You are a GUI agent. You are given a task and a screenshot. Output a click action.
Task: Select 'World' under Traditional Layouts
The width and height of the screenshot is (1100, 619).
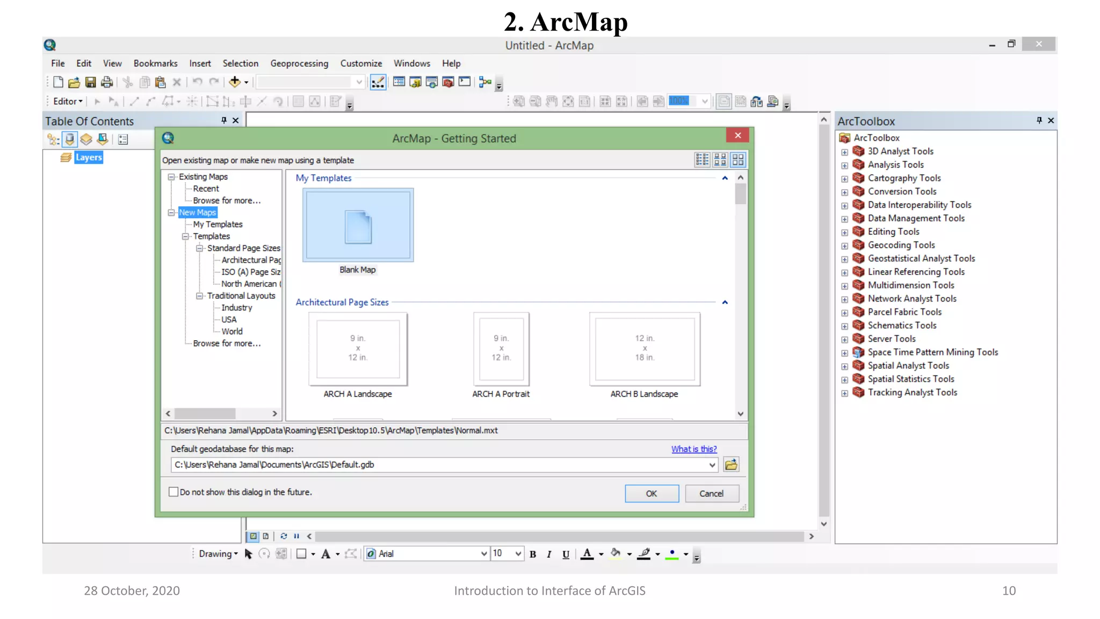232,332
